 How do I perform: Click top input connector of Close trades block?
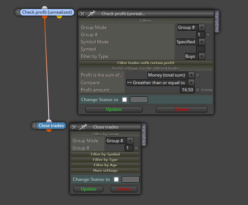(x=49, y=121)
